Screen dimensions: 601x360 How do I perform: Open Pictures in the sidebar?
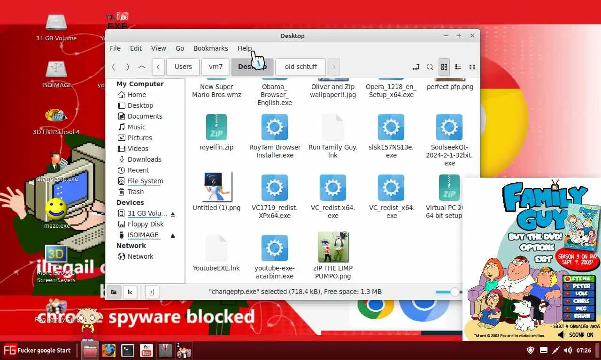click(140, 138)
